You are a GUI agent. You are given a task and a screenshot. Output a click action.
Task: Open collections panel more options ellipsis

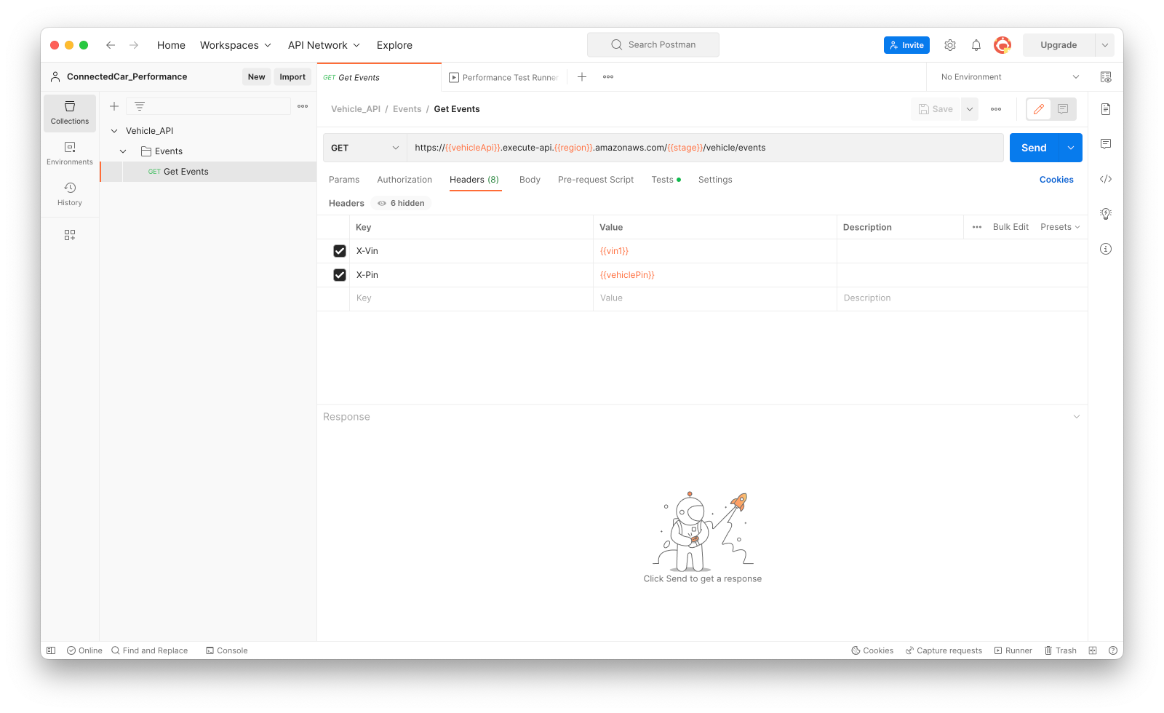click(303, 106)
